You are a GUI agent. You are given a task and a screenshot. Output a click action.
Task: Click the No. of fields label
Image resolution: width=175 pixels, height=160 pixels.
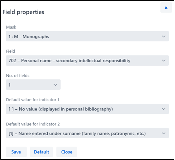pos(17,75)
